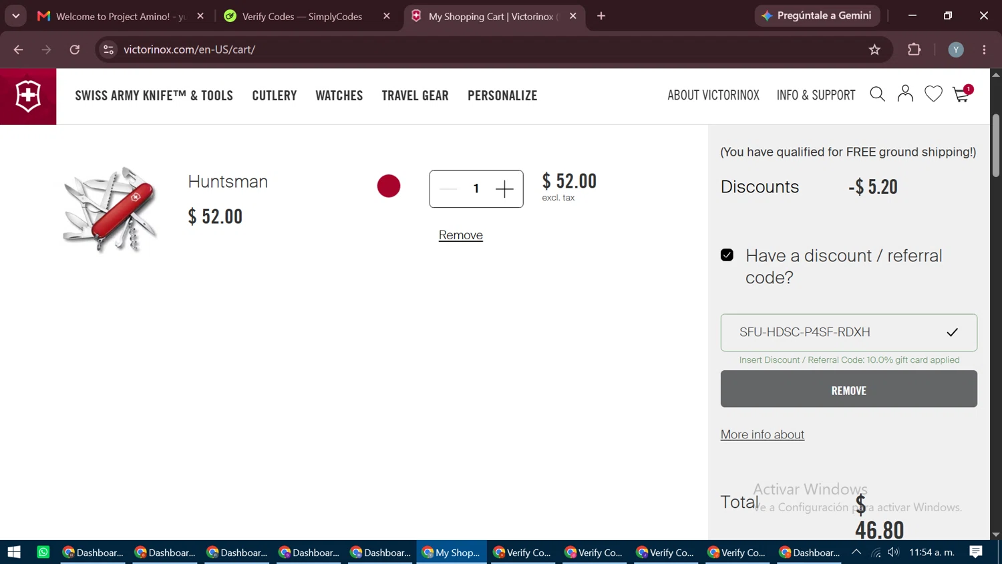Open the Cutlery menu
The image size is (1002, 564).
[275, 96]
